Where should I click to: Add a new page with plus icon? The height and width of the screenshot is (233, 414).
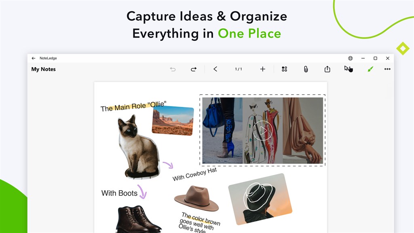[x=262, y=69]
